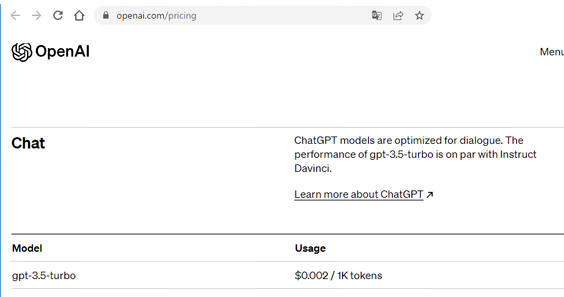Click the Chat section heading
Image resolution: width=564 pixels, height=297 pixels.
(28, 143)
